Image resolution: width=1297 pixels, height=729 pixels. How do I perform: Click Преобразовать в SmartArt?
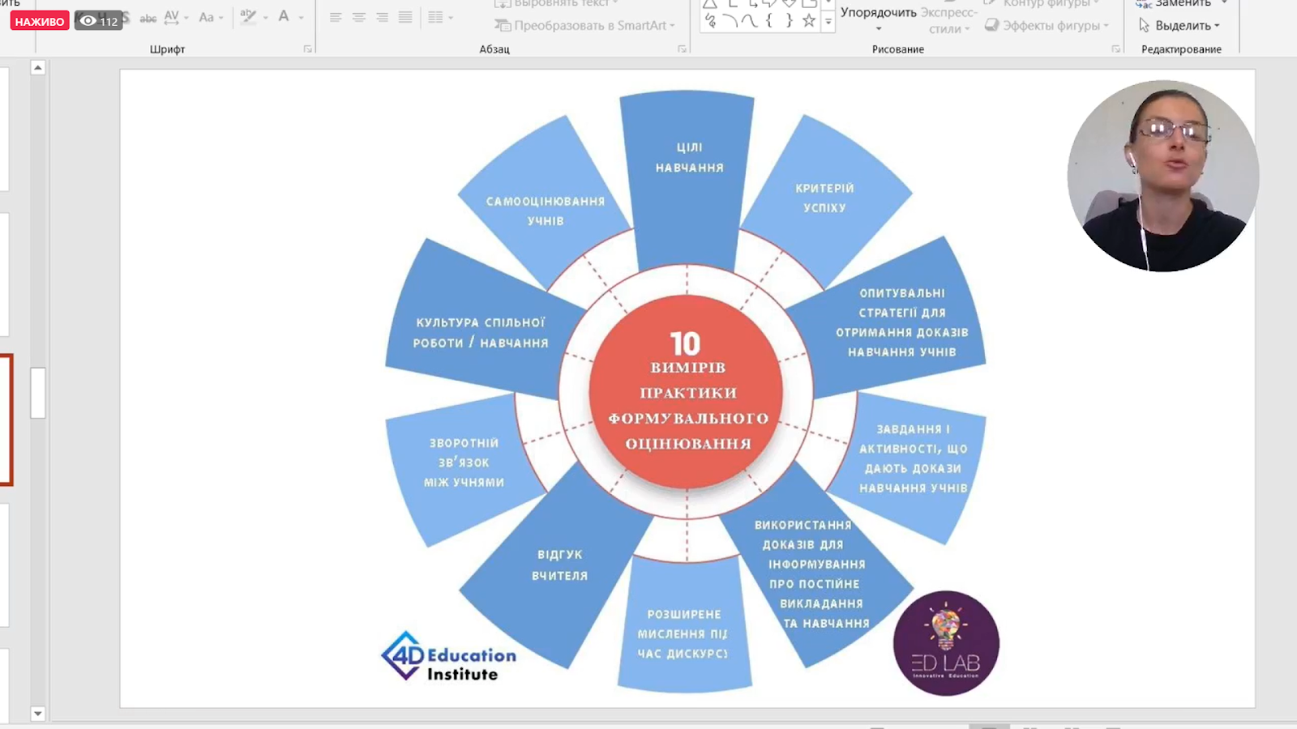coord(584,26)
